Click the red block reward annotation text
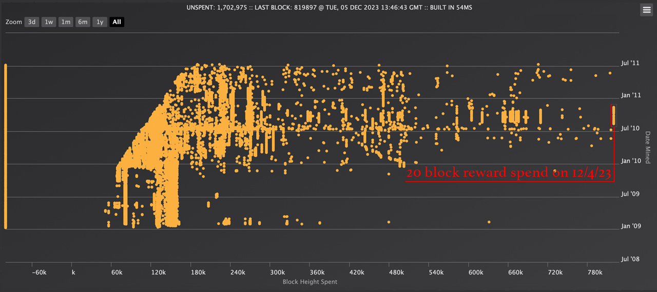This screenshot has height=292, width=657. (x=509, y=174)
